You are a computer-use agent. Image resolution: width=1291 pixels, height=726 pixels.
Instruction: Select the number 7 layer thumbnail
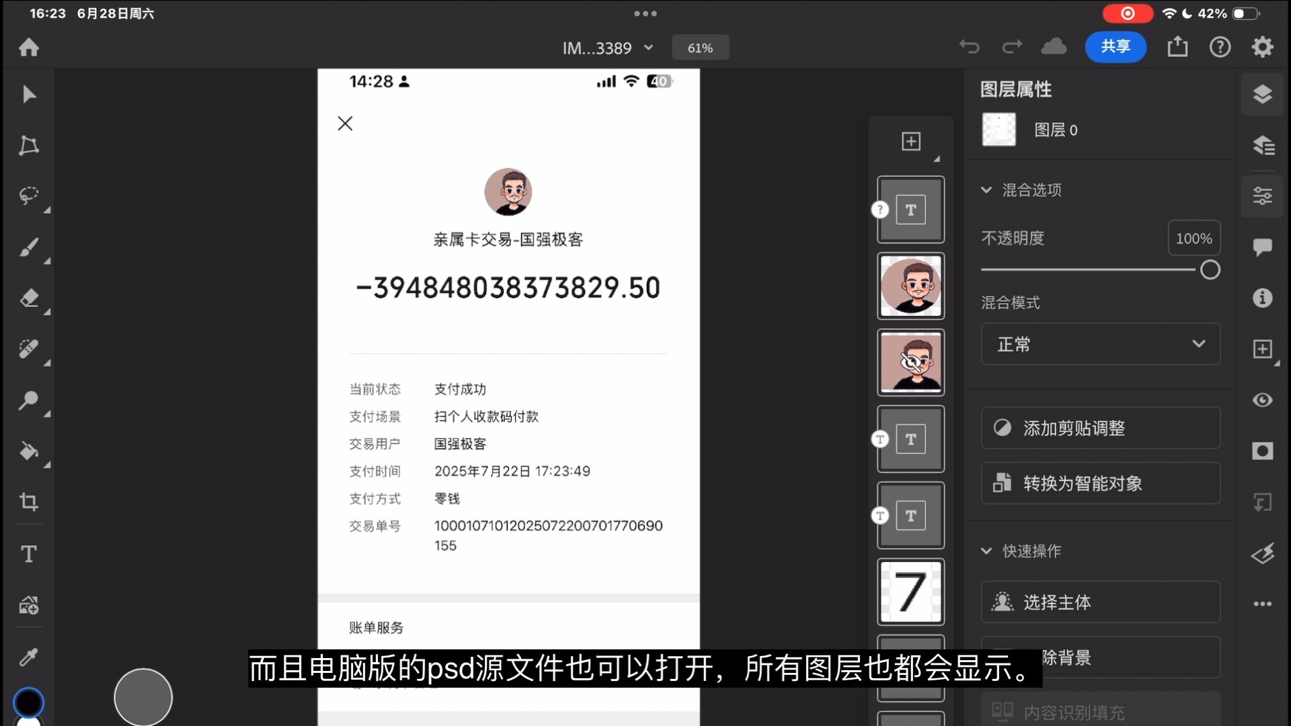(911, 592)
